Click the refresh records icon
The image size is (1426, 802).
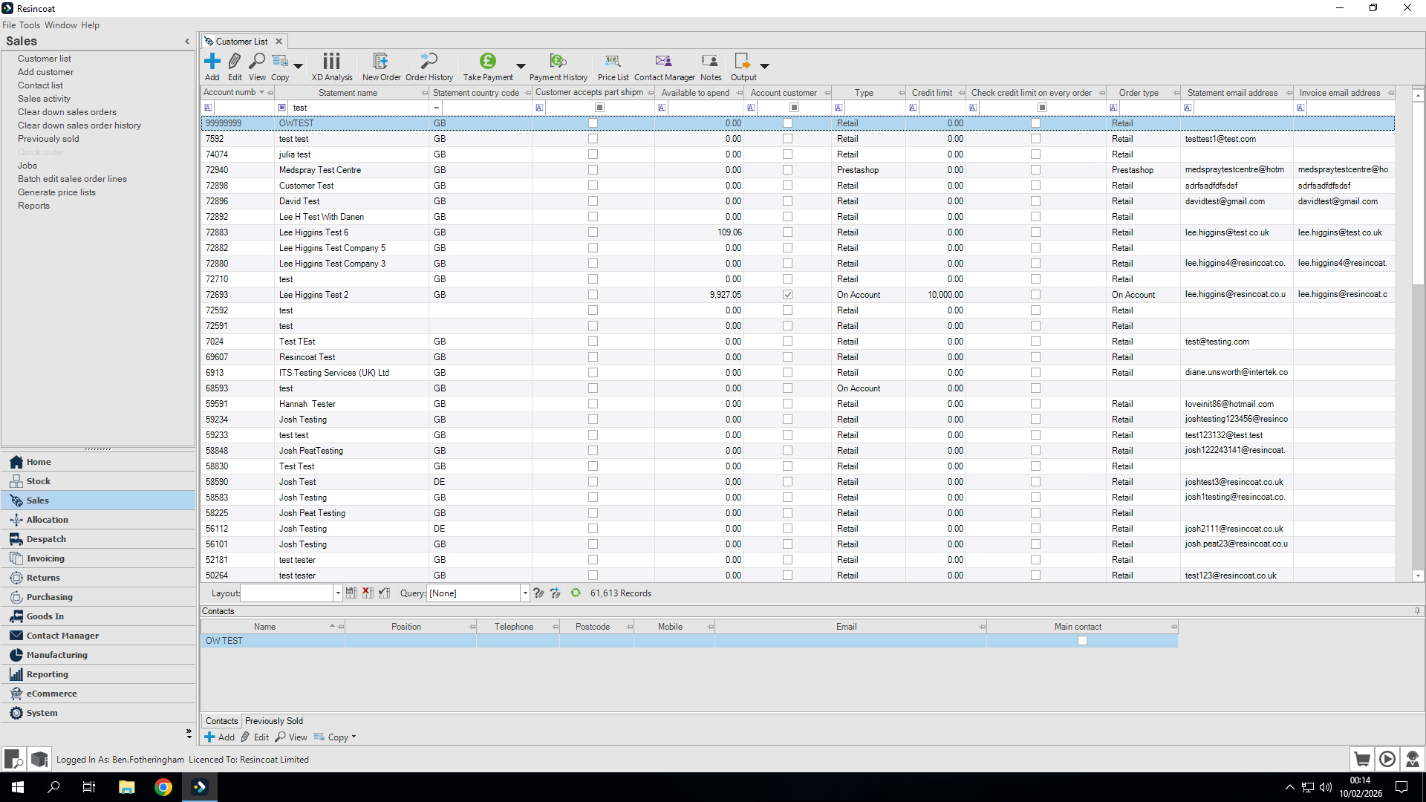576,593
